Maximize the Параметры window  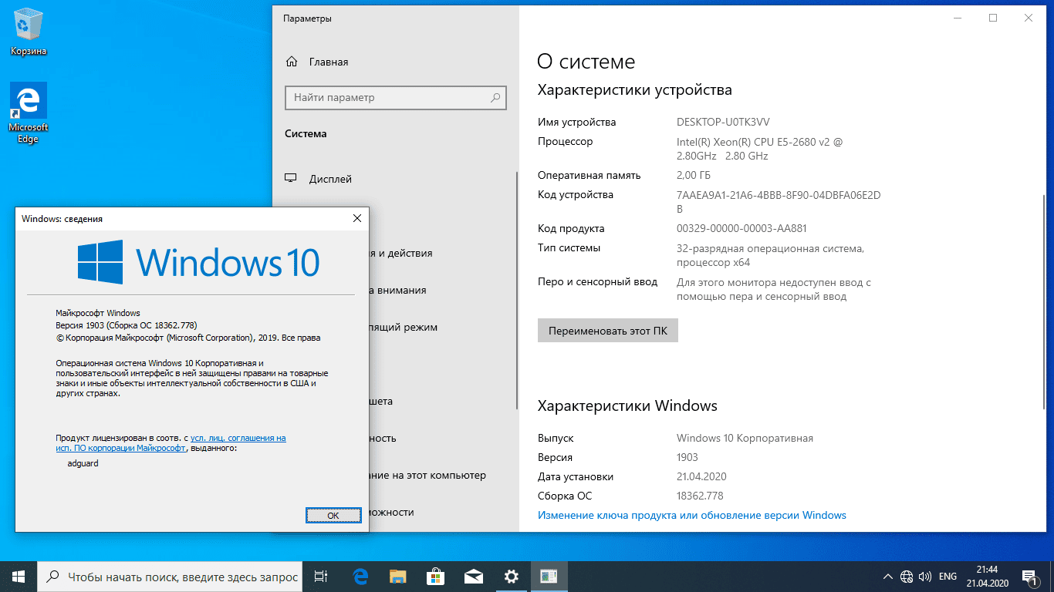coord(993,18)
